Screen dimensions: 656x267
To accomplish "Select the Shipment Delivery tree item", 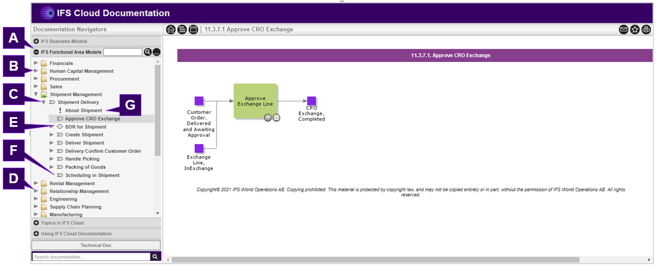I will tap(78, 102).
